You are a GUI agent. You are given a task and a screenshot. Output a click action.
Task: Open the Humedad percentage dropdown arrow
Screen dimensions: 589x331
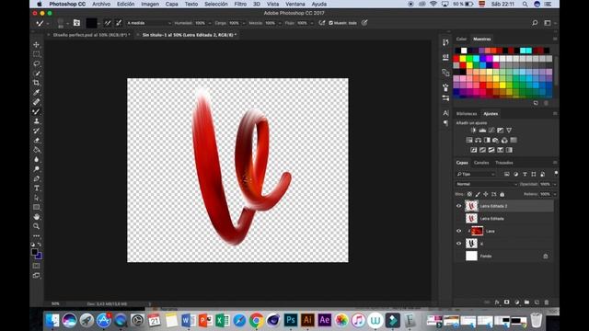pyautogui.click(x=210, y=23)
